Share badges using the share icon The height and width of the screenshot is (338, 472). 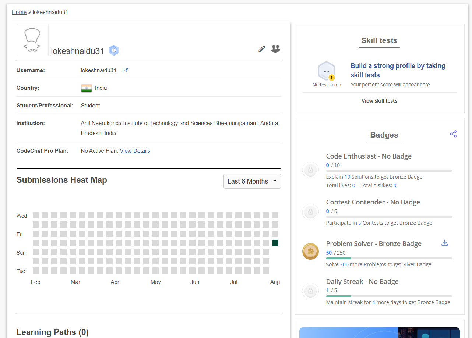[453, 134]
